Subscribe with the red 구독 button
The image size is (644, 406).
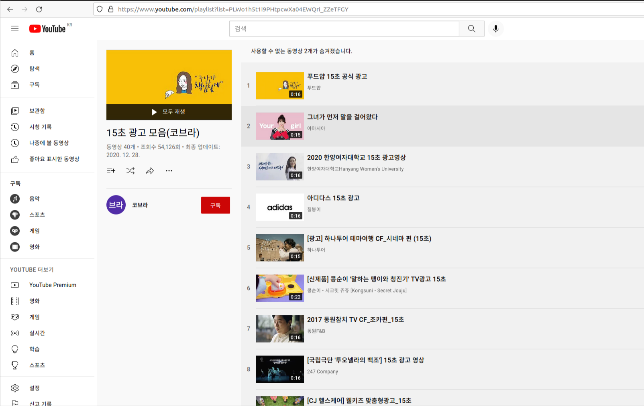point(216,205)
